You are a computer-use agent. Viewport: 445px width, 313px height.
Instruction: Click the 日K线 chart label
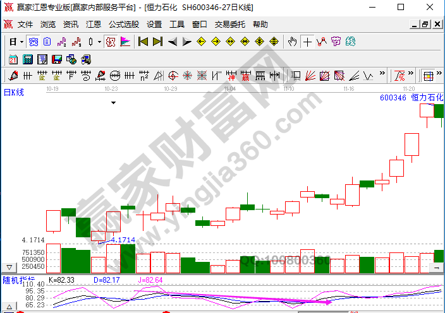(14, 93)
